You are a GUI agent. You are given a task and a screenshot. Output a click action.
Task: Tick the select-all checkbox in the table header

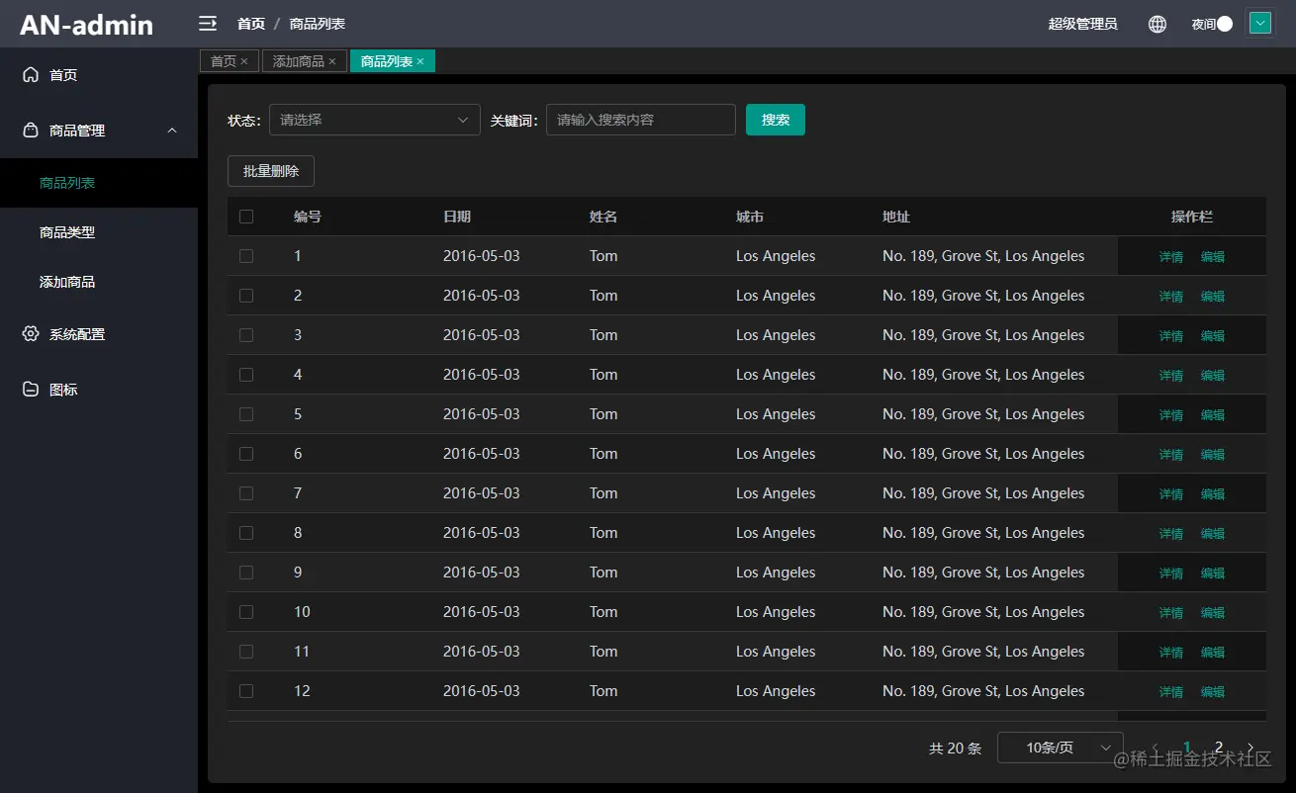(246, 217)
